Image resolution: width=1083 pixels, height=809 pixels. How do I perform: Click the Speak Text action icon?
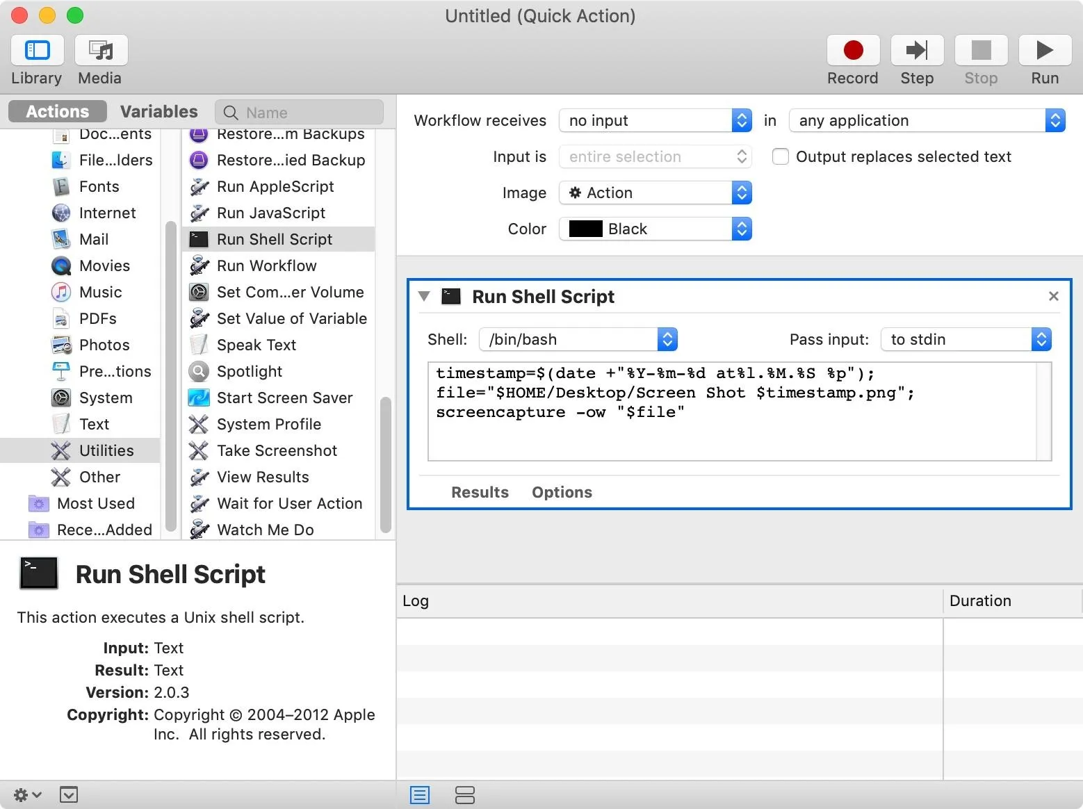pyautogui.click(x=199, y=345)
